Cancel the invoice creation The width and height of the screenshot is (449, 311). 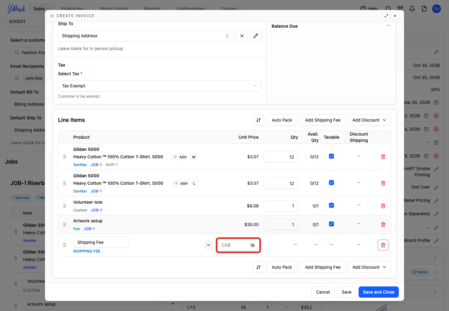click(x=323, y=292)
